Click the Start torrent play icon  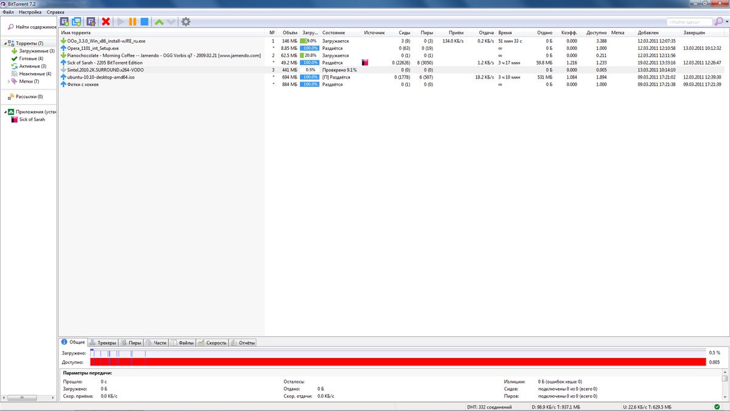(x=120, y=22)
